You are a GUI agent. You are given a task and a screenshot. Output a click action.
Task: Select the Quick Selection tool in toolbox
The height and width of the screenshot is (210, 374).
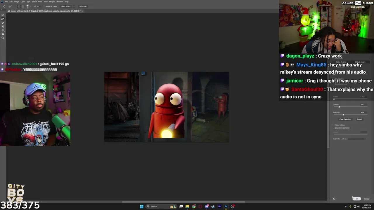3,15
